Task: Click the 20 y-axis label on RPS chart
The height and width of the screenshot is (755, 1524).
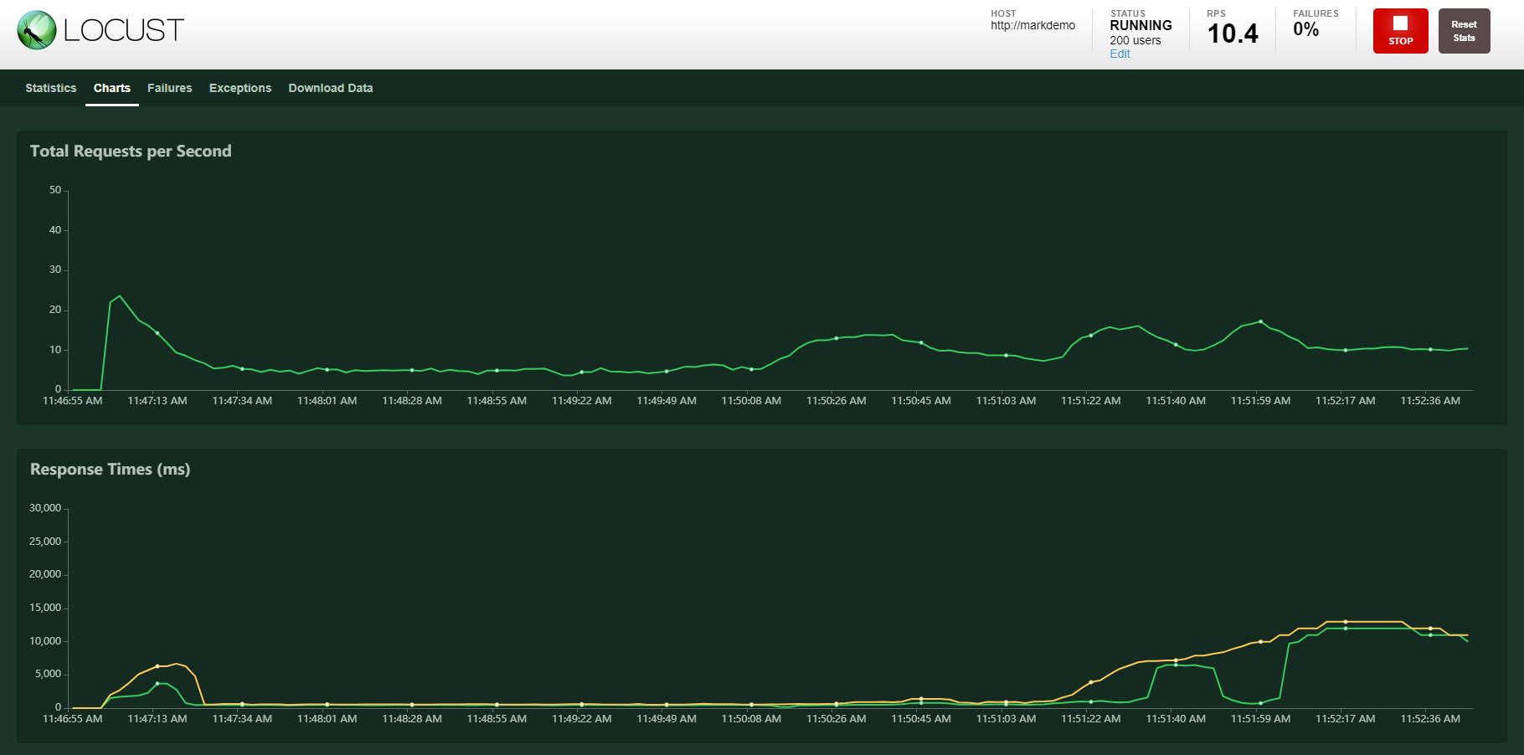Action: [55, 310]
